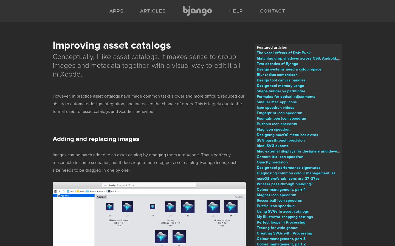The height and width of the screenshot is (246, 395).
Task: Open 'Flag icon speedrun' link
Action: (x=273, y=129)
